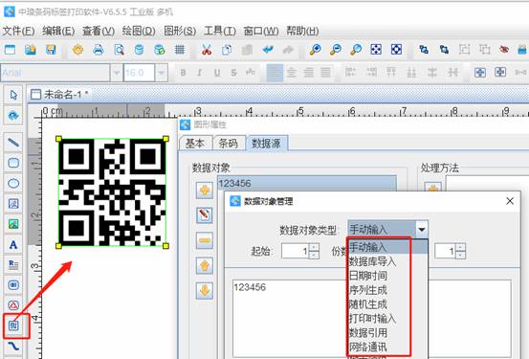Open the 帮助(H) menu
529x359 pixels.
click(302, 31)
